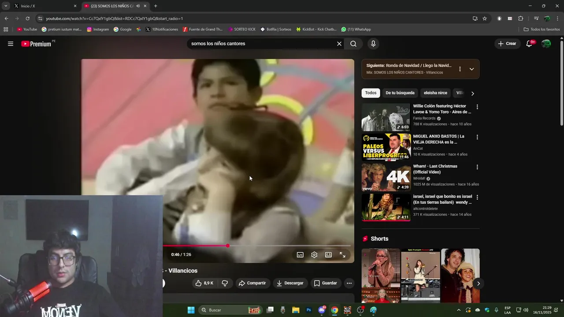Screen dimensions: 564x317
Task: Start voice search with microphone
Action: (373, 44)
